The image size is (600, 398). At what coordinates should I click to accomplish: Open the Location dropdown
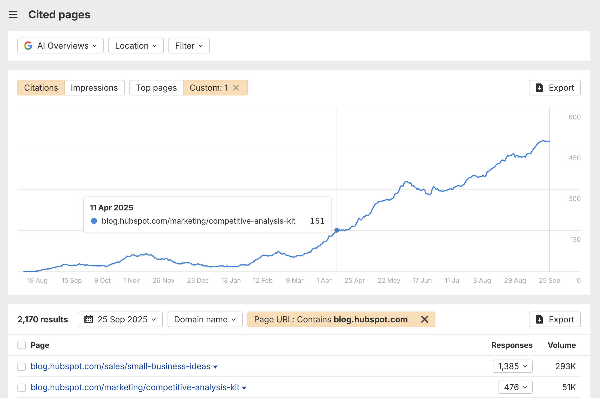135,46
